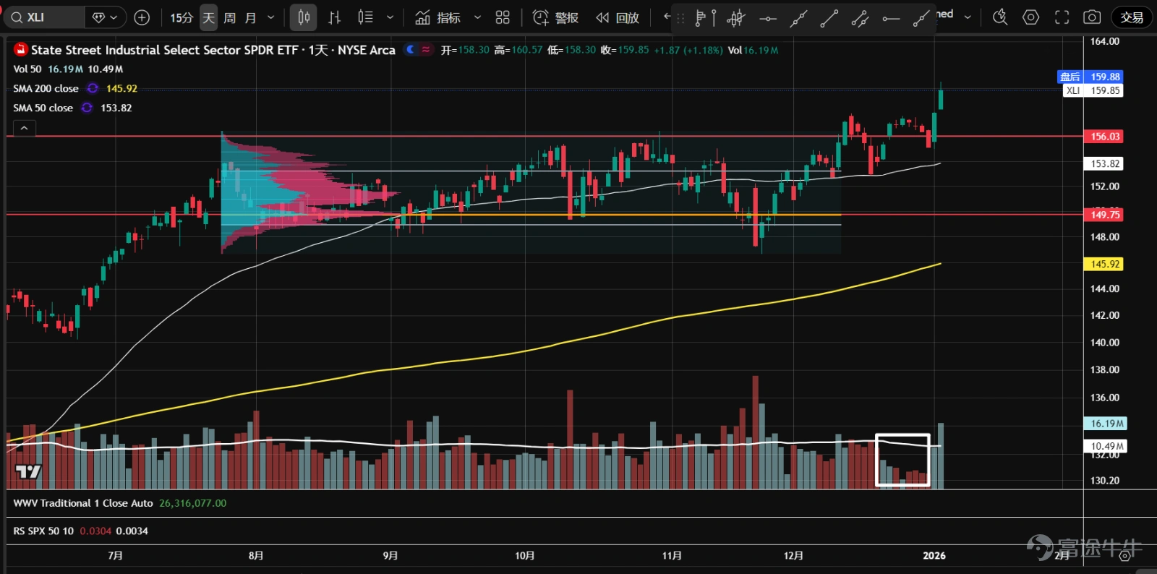Click the 153.82 SMA 50 price label
Image resolution: width=1157 pixels, height=574 pixels.
click(x=1103, y=163)
